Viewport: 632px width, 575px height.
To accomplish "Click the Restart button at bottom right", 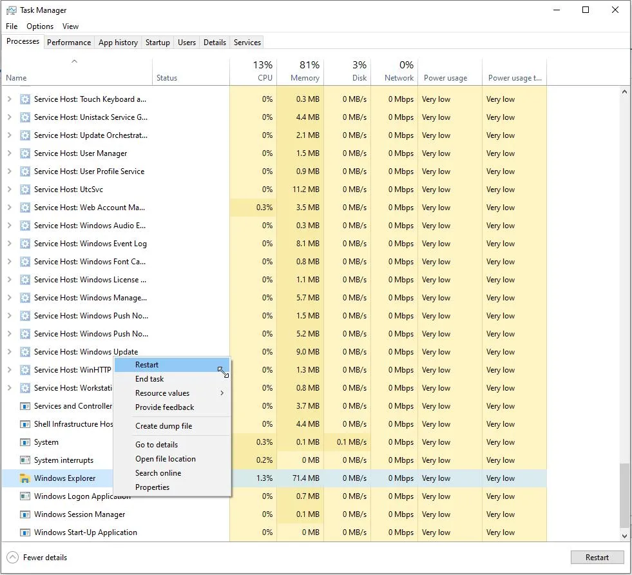I will 597,557.
